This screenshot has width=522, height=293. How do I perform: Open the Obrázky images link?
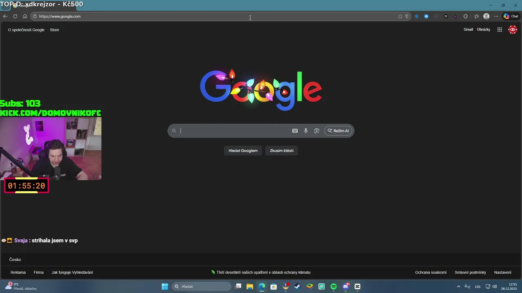click(483, 29)
